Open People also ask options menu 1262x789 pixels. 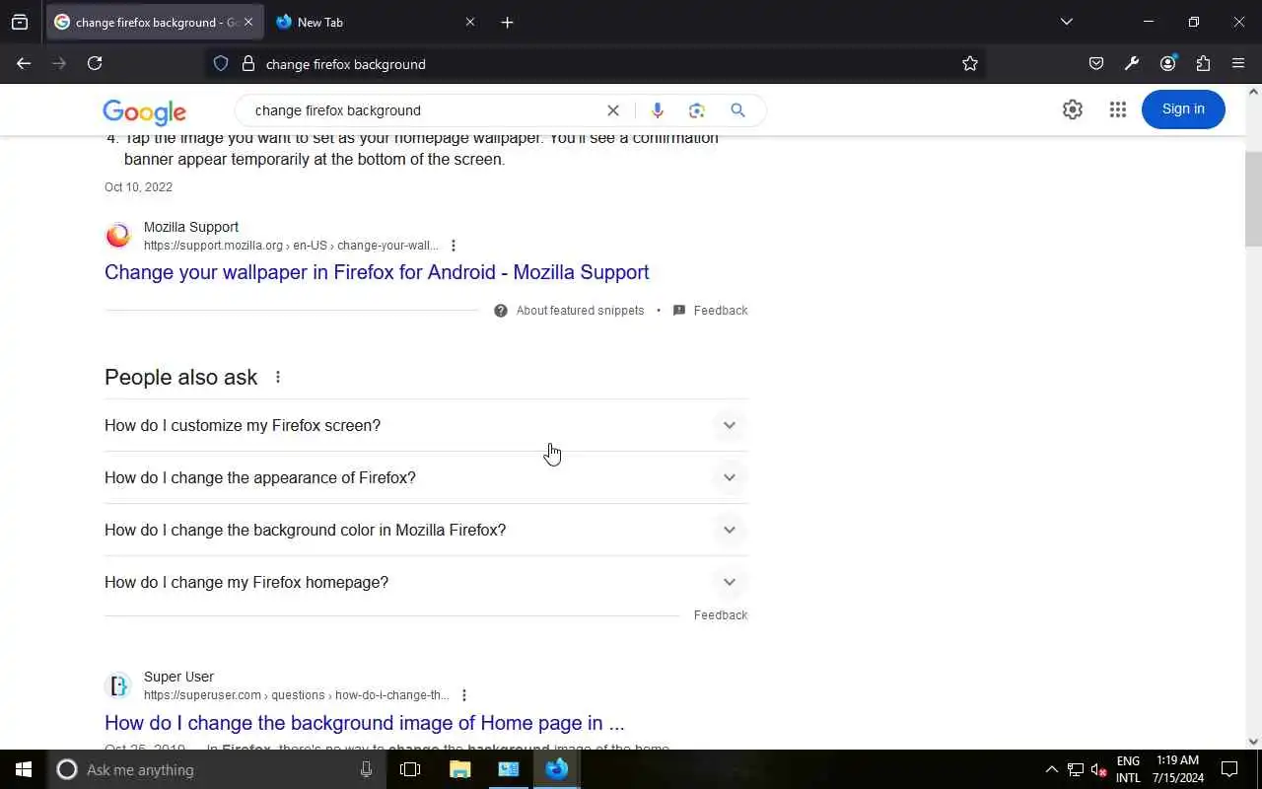(278, 377)
